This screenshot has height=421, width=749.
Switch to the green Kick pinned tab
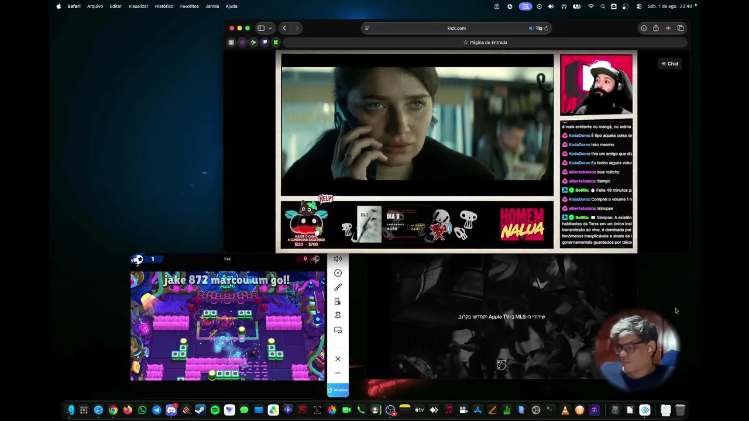pyautogui.click(x=276, y=42)
